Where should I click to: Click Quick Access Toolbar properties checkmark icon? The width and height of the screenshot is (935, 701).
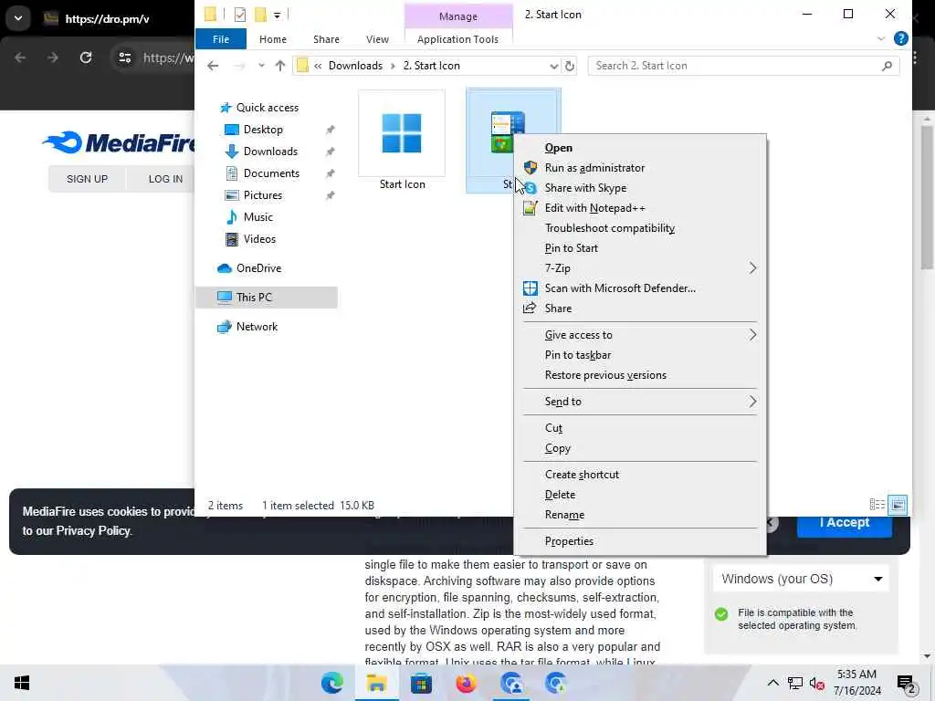[240, 15]
